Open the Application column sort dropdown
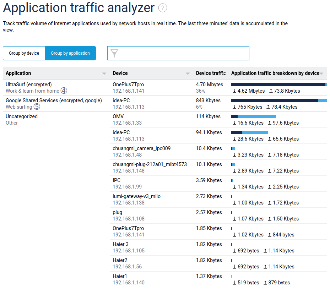The width and height of the screenshot is (330, 289). coord(104,73)
